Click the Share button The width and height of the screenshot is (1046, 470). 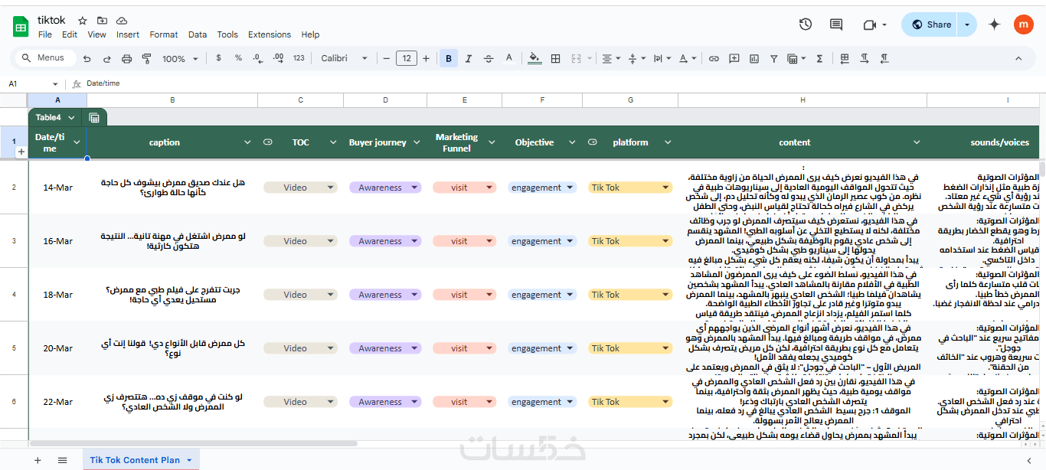pyautogui.click(x=930, y=24)
